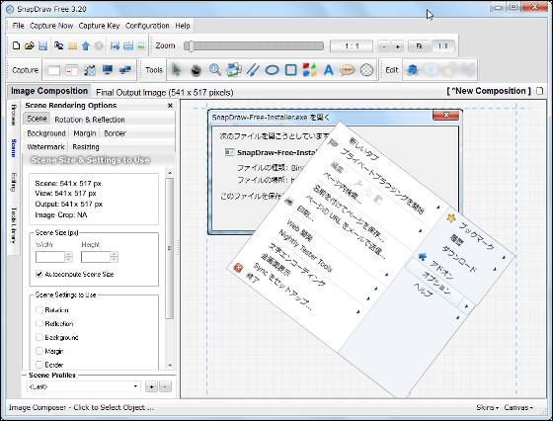Open the Capture Key menu
553x421 pixels.
(99, 26)
